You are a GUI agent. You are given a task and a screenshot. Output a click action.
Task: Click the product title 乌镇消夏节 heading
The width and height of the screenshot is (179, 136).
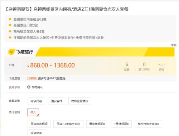click(x=67, y=9)
